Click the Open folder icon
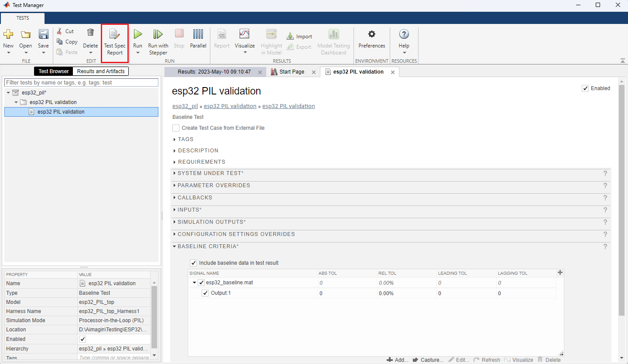628x364 pixels. 26,34
